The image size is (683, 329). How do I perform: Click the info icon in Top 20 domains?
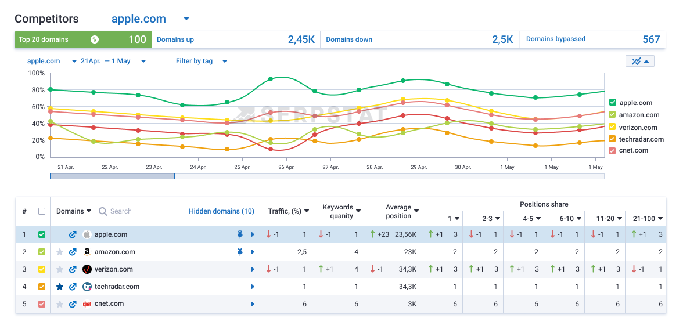pos(95,39)
